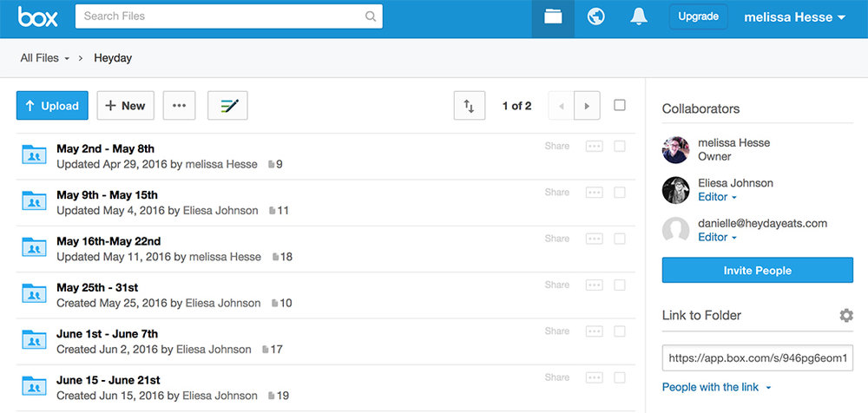868x413 pixels.
Task: Toggle the select all checkbox
Action: pyautogui.click(x=620, y=105)
